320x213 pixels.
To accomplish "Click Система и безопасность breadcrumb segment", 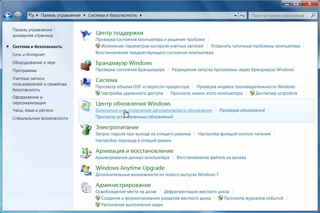I will coord(113,15).
